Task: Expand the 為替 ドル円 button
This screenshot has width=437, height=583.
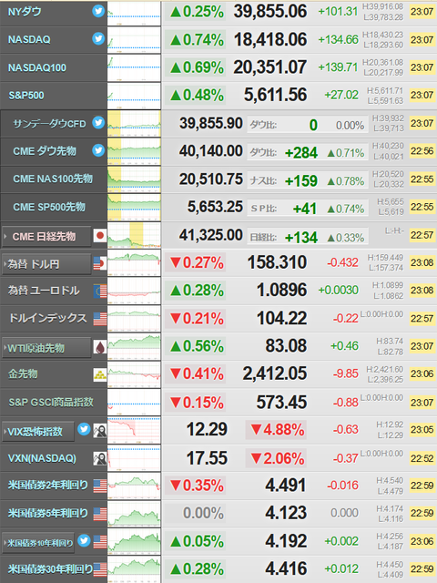Action: [x=46, y=264]
